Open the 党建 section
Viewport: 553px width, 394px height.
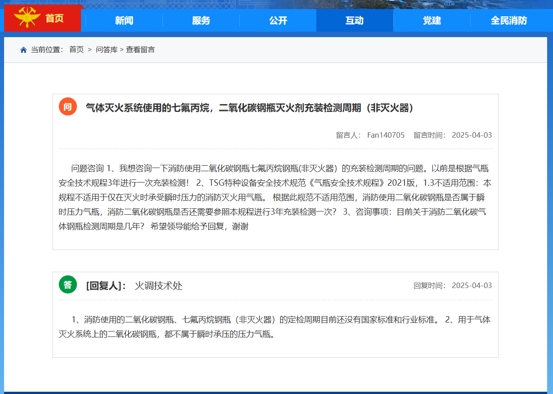pyautogui.click(x=431, y=20)
